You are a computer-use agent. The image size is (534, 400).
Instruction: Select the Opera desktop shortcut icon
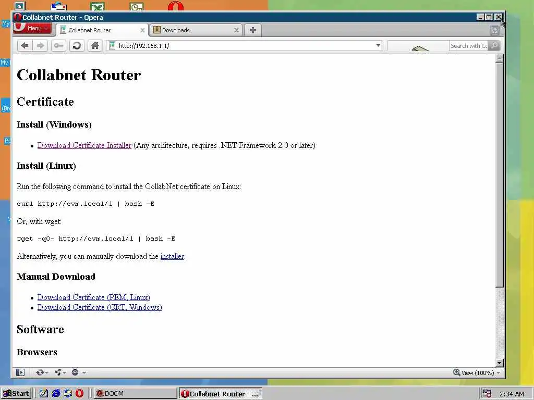[x=175, y=6]
